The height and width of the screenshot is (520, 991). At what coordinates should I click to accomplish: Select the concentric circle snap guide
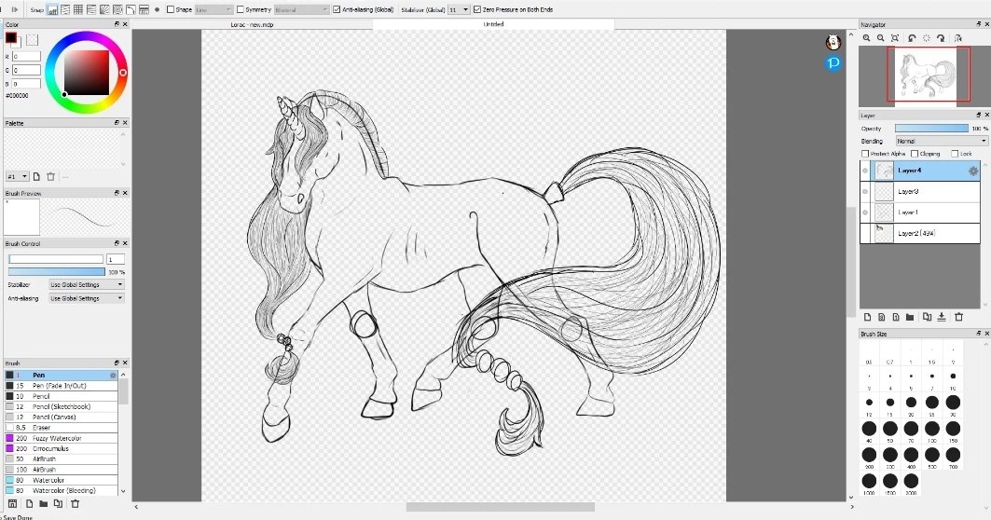pyautogui.click(x=117, y=10)
